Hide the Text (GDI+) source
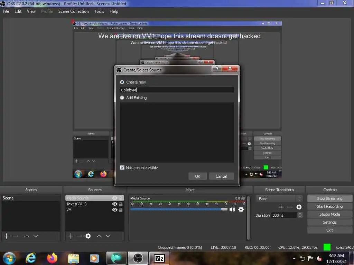The height and width of the screenshot is (265, 354). point(115,204)
